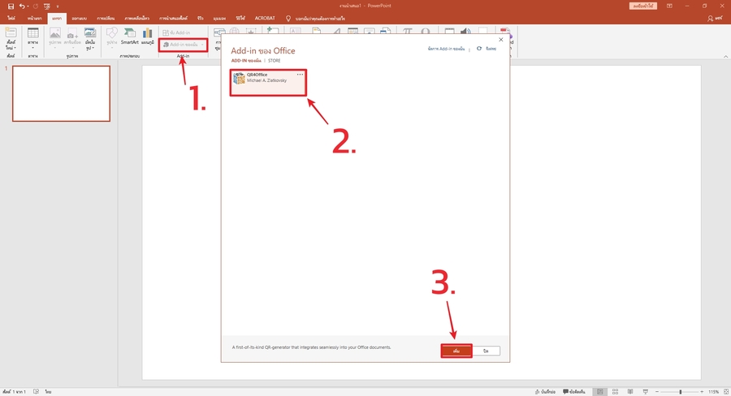Click the Save icon in the quick access toolbar

tap(11, 6)
